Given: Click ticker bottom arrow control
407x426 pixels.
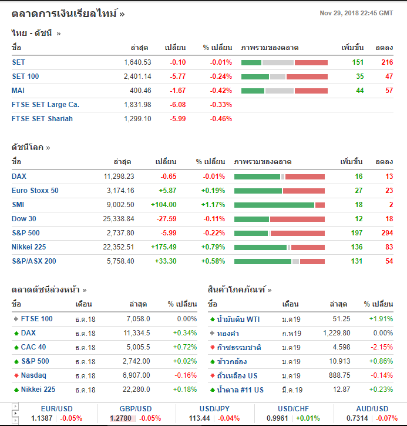Looking at the screenshot, I should coord(15,420).
